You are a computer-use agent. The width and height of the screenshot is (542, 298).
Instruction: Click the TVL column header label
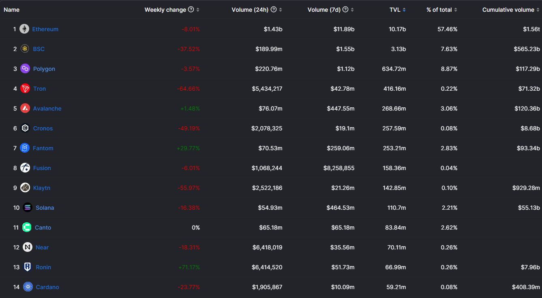pos(395,10)
